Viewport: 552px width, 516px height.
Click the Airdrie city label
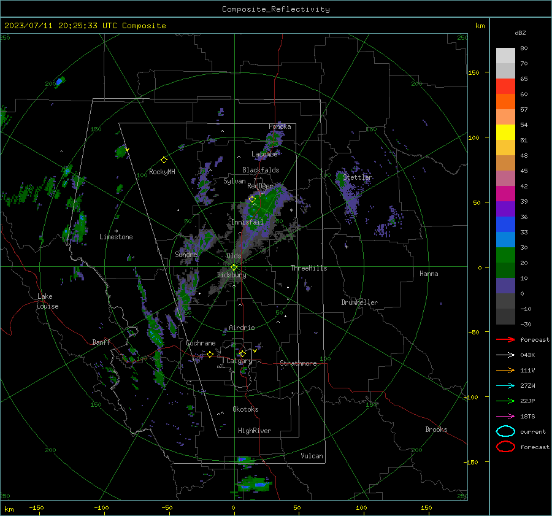click(242, 328)
